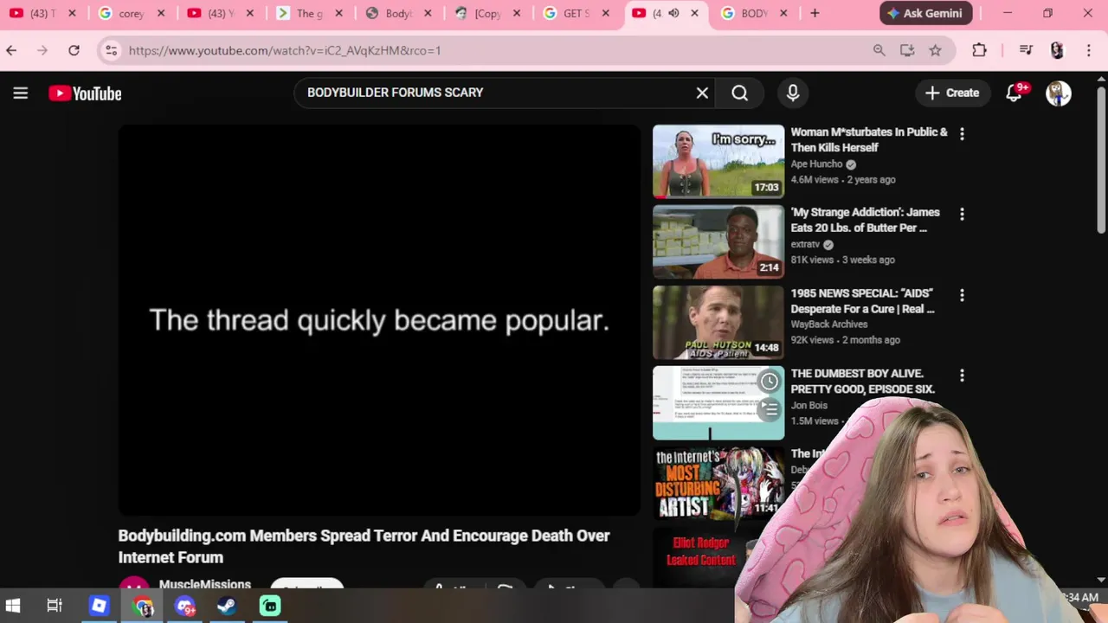The height and width of the screenshot is (623, 1108).
Task: Open 'My Strange Addiction' butter video thumbnail
Action: click(718, 241)
